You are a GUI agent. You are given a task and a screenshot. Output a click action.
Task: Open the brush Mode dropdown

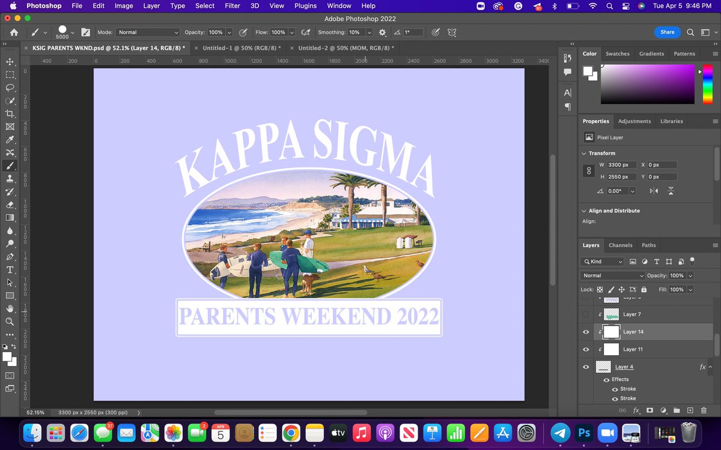(x=148, y=32)
